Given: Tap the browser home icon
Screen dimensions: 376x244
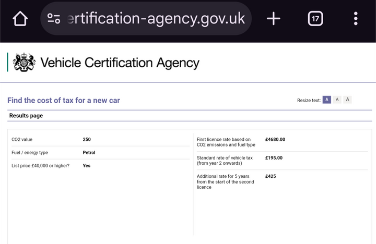Looking at the screenshot, I should click(20, 19).
